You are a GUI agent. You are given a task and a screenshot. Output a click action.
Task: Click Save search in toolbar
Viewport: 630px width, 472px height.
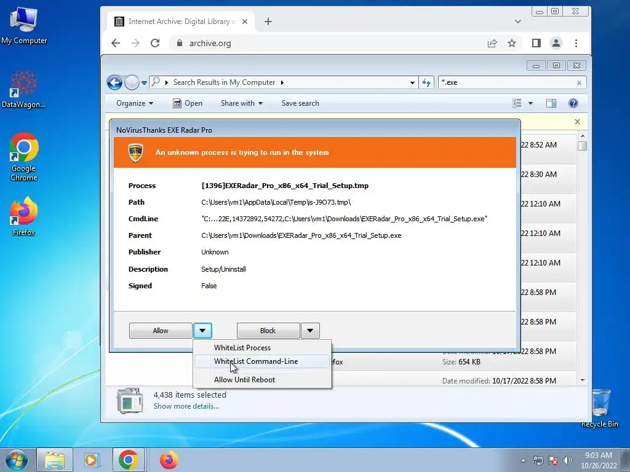pyautogui.click(x=300, y=103)
